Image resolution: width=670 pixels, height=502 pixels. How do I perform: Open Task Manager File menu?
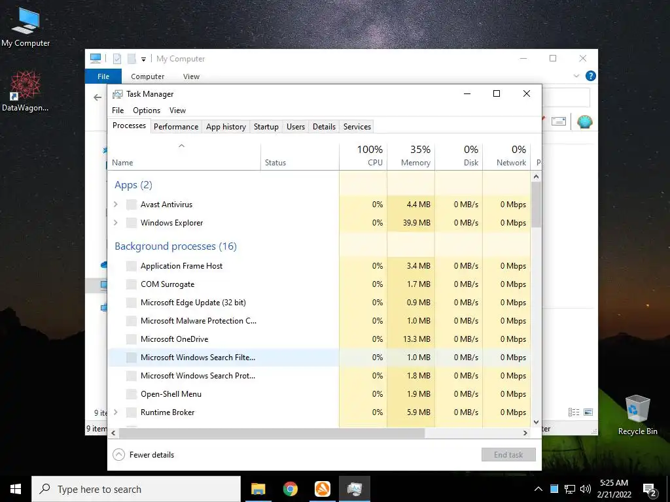click(118, 110)
